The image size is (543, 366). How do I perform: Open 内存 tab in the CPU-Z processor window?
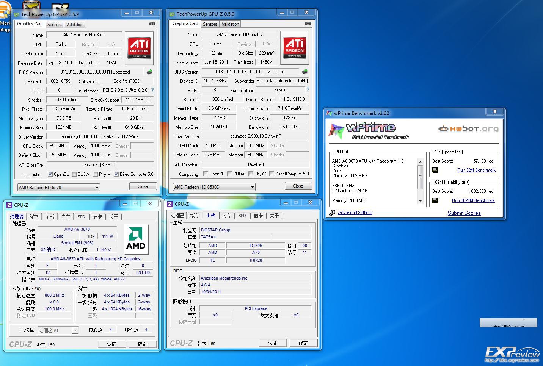coord(66,217)
